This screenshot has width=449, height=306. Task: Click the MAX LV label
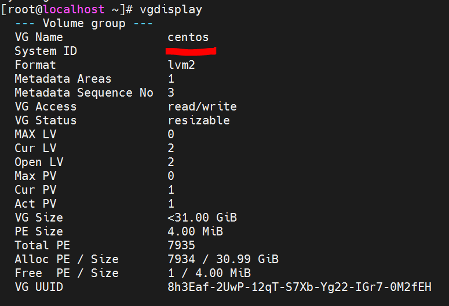pos(36,135)
